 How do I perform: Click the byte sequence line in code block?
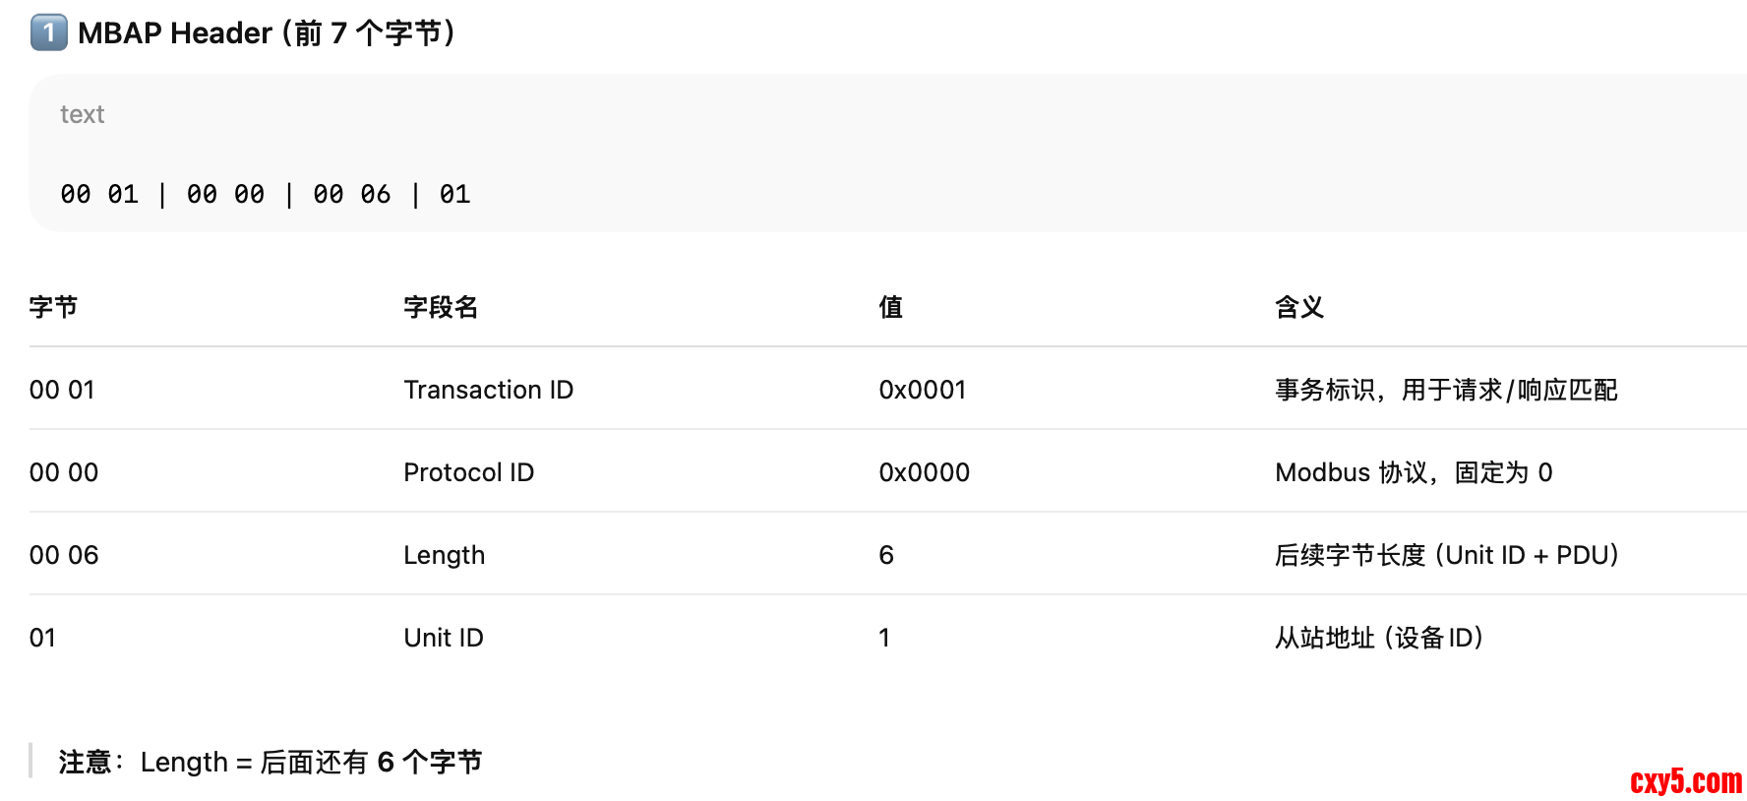(265, 194)
